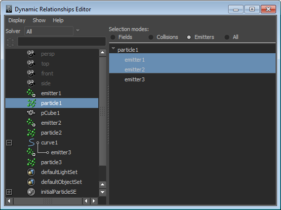Click the emitter1 emitter icon in outliner
The height and width of the screenshot is (210, 281).
tap(31, 93)
